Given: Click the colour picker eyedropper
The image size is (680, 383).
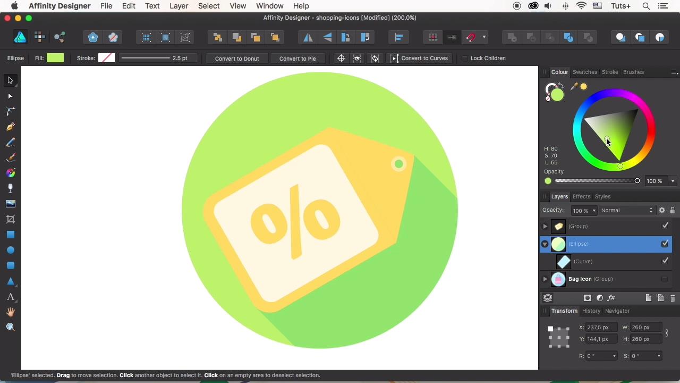Looking at the screenshot, I should click(574, 87).
